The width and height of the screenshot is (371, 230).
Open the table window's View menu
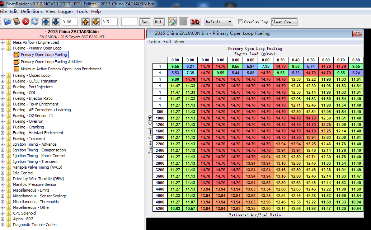pyautogui.click(x=179, y=42)
